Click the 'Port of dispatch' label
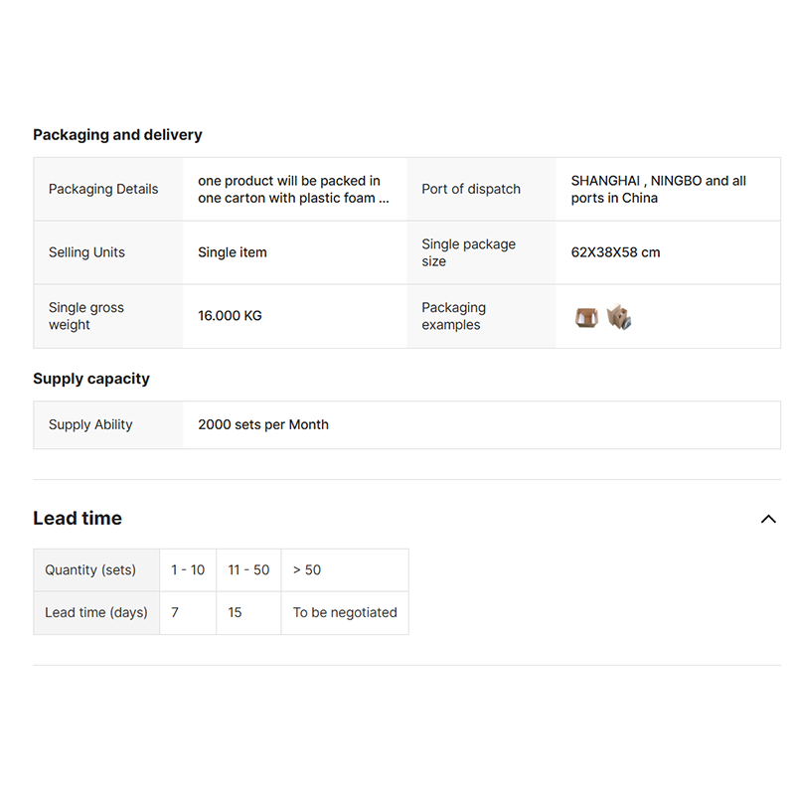 coord(471,190)
